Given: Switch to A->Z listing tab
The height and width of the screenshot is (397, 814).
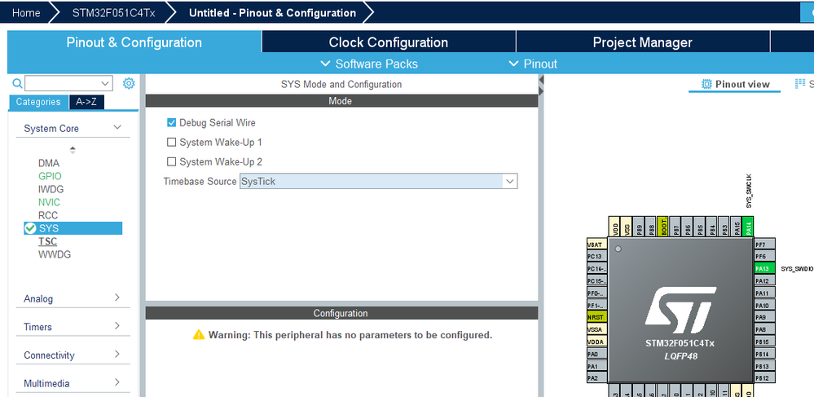Looking at the screenshot, I should 86,102.
